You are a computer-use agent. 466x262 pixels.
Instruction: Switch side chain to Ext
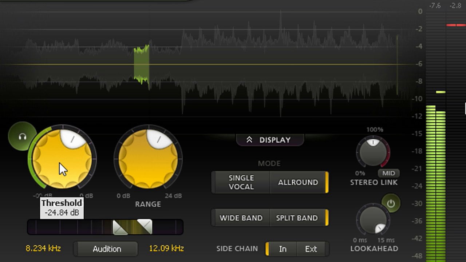[x=311, y=249]
